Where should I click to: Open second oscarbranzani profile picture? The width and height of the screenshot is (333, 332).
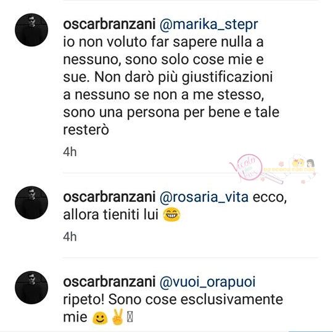pyautogui.click(x=31, y=202)
